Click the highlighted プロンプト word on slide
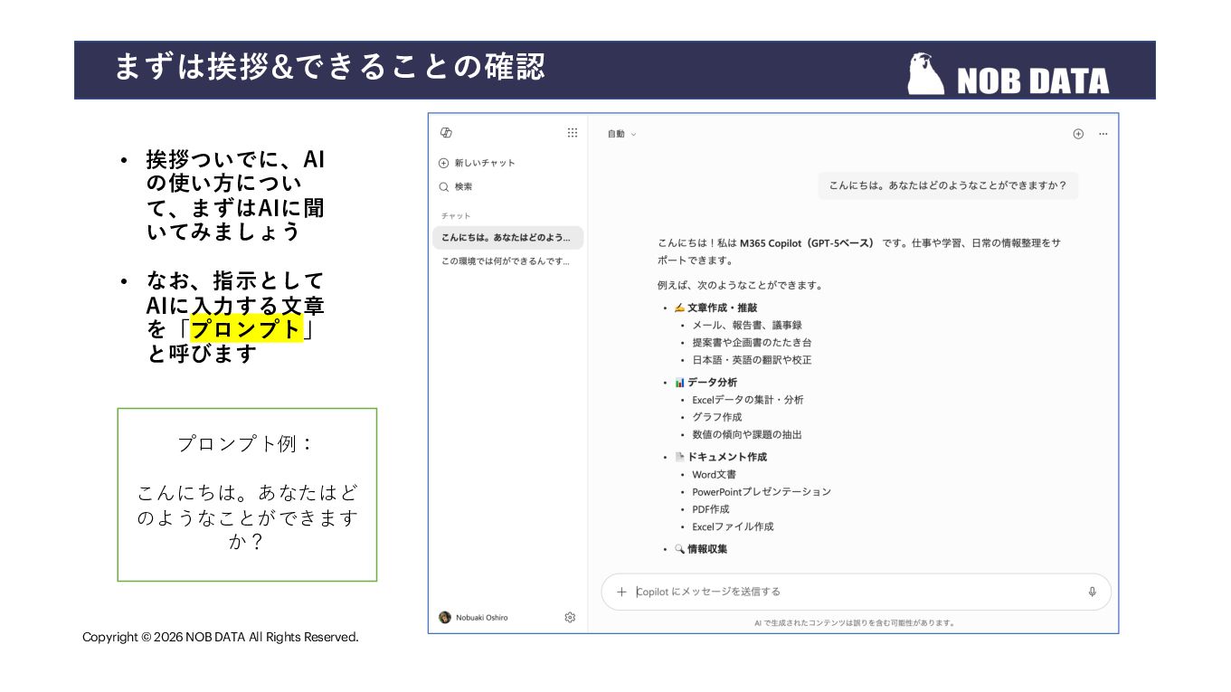 pyautogui.click(x=246, y=329)
